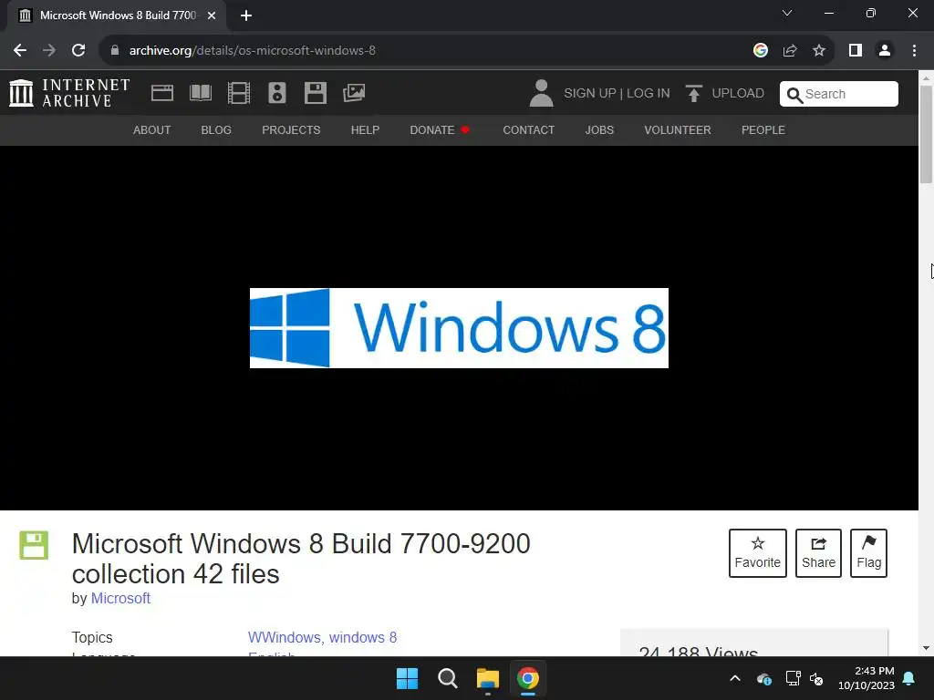Image resolution: width=934 pixels, height=700 pixels.
Task: Open the Microsoft author link
Action: [x=120, y=598]
